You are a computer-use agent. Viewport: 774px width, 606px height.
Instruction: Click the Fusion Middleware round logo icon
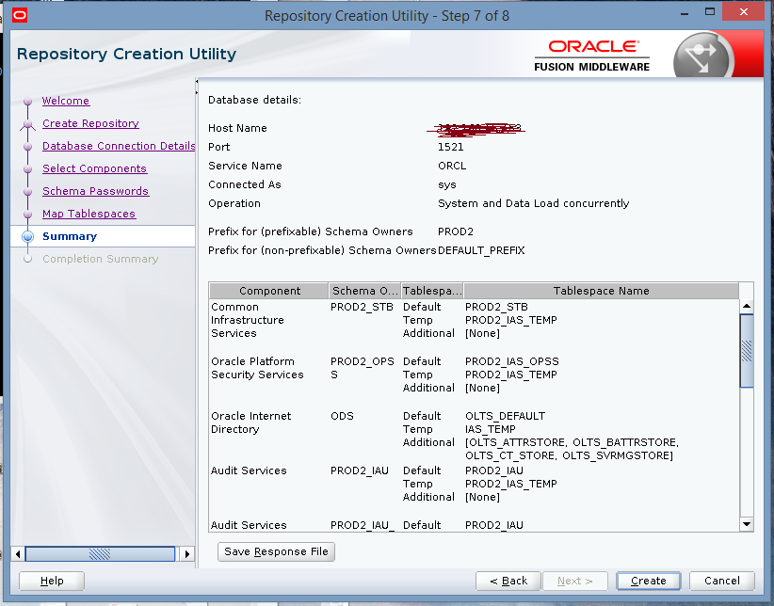point(703,56)
